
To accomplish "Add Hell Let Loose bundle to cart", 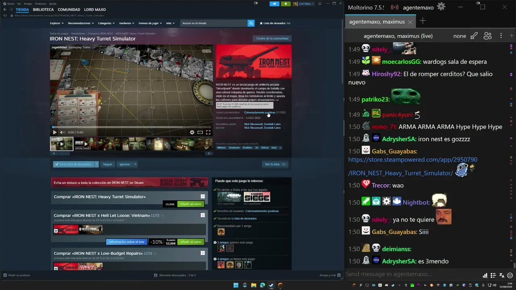I will tap(191, 242).
